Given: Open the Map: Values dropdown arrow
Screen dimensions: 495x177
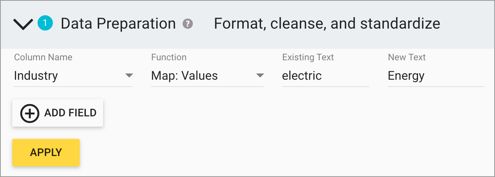Looking at the screenshot, I should pos(260,76).
